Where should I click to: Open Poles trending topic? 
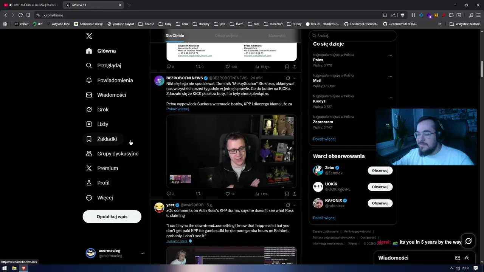coord(318,60)
